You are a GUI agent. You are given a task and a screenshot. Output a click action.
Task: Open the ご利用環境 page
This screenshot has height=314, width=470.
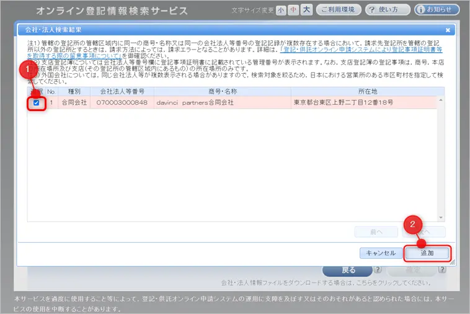(x=339, y=10)
